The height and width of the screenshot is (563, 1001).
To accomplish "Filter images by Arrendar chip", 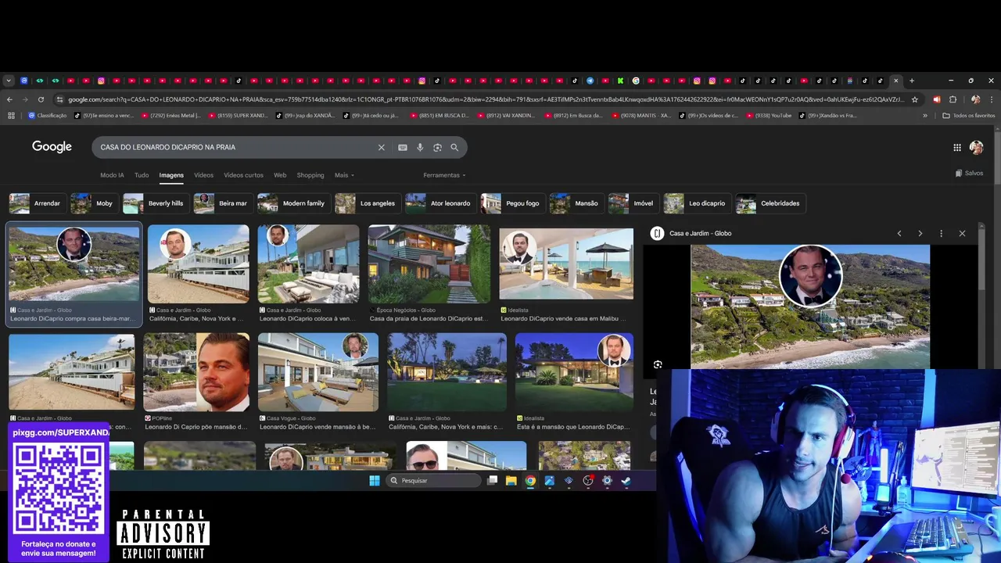I will [36, 203].
